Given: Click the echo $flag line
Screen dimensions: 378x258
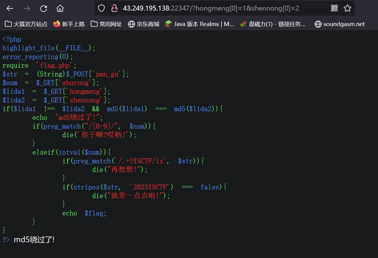Looking at the screenshot, I should click(84, 213).
